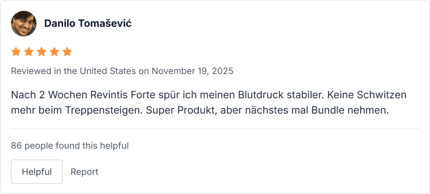Report this review
Image resolution: width=430 pixels, height=194 pixels.
pyautogui.click(x=84, y=172)
